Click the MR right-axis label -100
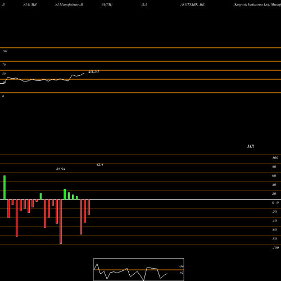The width and height of the screenshot is (281, 281). pyautogui.click(x=275, y=248)
